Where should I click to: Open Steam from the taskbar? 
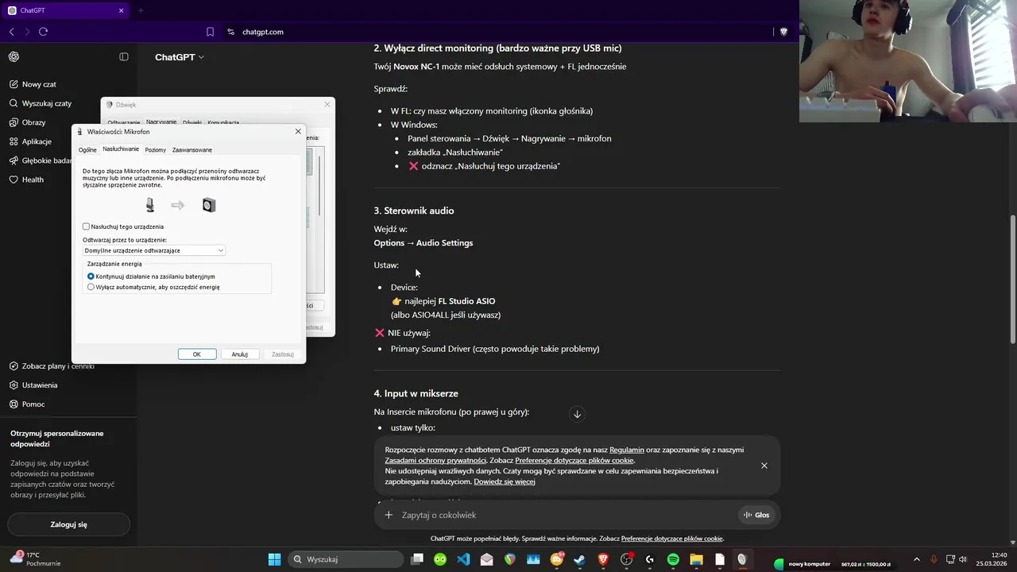coord(580,559)
